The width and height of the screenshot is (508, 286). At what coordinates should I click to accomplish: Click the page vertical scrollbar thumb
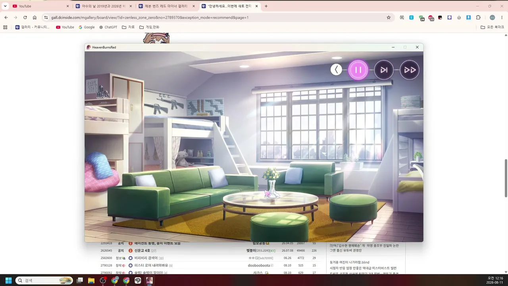[x=506, y=178]
